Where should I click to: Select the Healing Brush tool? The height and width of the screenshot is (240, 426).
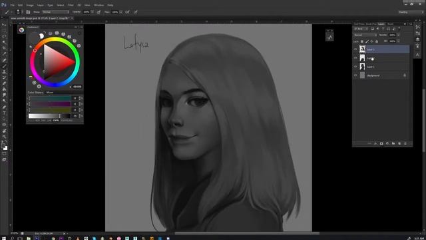tap(4, 60)
